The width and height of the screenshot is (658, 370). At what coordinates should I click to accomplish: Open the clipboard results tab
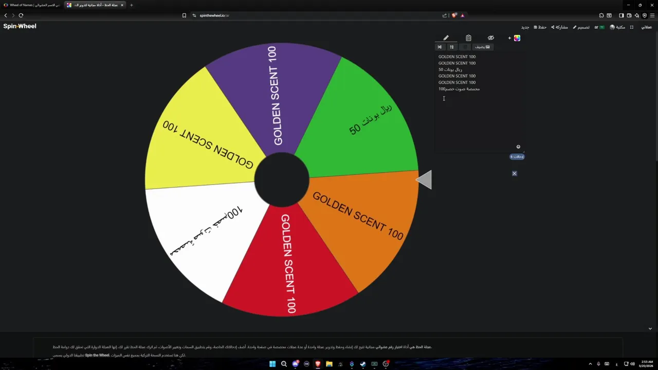pyautogui.click(x=468, y=38)
